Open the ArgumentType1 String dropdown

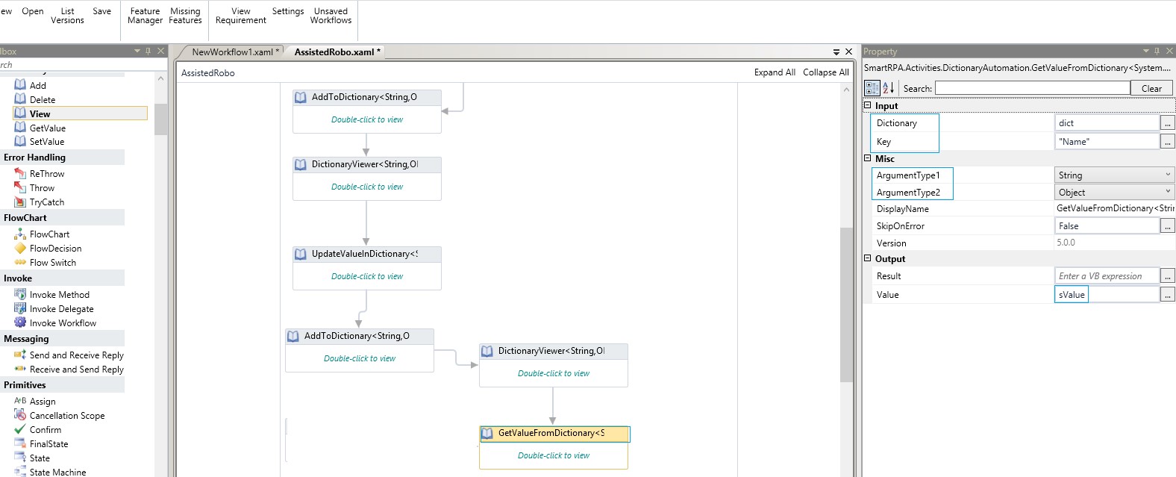click(1167, 175)
